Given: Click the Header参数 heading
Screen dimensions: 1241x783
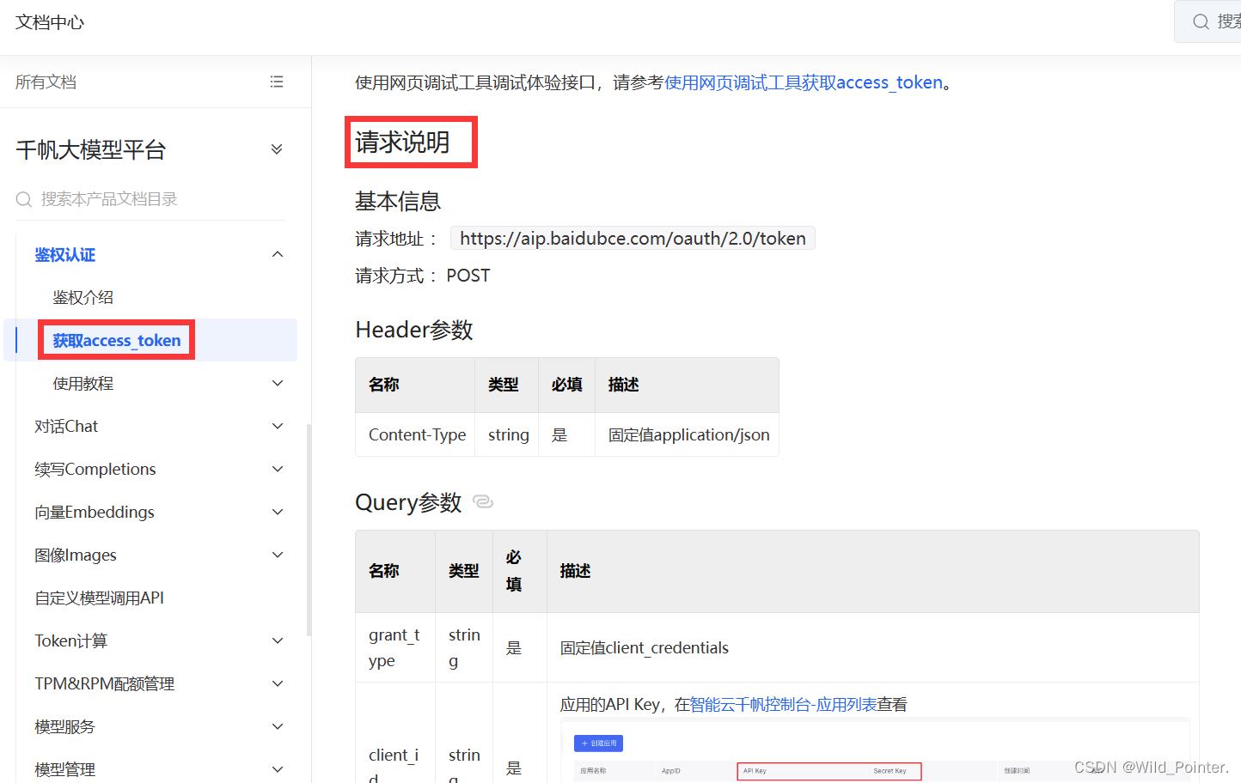Looking at the screenshot, I should point(414,330).
